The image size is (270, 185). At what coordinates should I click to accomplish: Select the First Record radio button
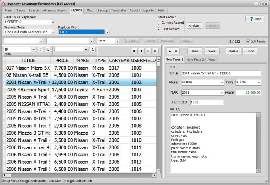(x=159, y=29)
